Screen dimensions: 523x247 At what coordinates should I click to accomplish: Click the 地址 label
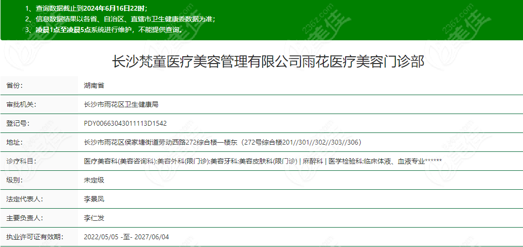click(x=15, y=143)
